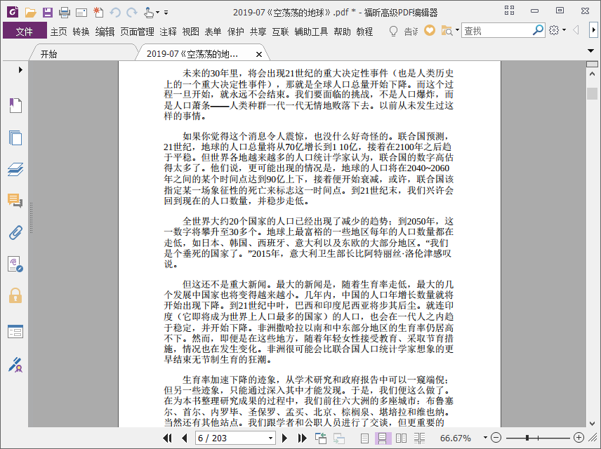Viewport: 601px width, 449px height.
Task: Enable continuous facing view mode
Action: 419,438
